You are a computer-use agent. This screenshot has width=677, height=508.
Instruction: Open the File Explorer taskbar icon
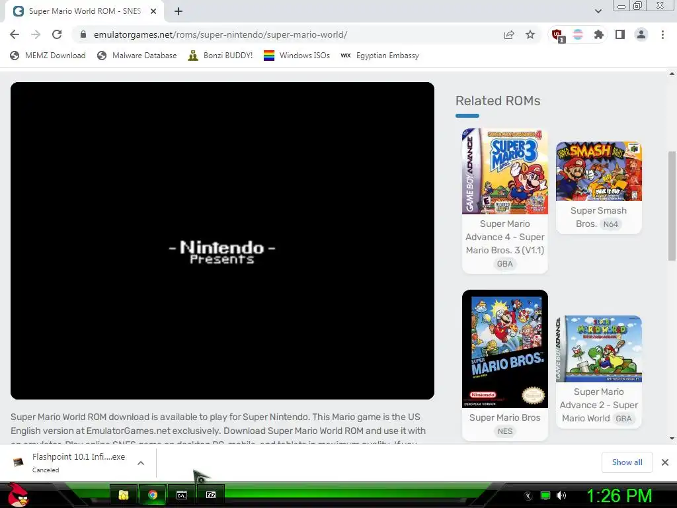click(124, 495)
